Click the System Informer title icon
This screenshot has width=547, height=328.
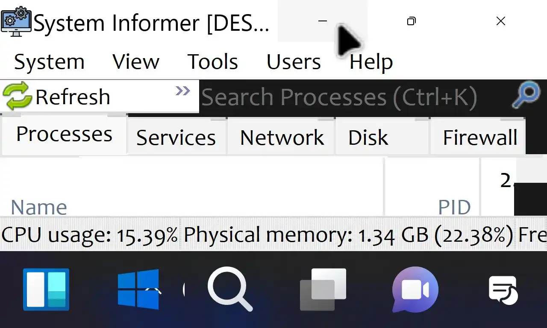click(x=16, y=21)
